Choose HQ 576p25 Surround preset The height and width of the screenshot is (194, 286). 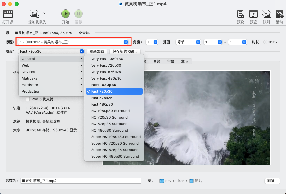[x=114, y=124]
